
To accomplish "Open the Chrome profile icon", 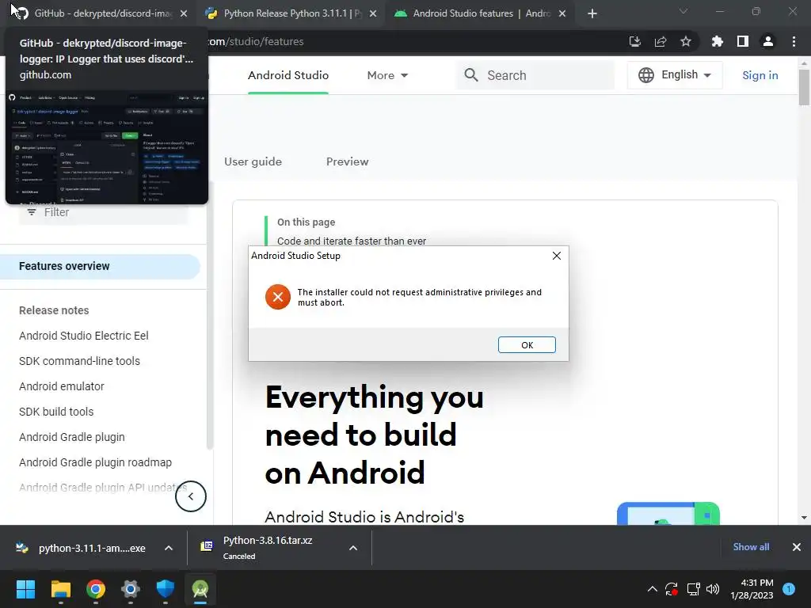I will point(767,41).
